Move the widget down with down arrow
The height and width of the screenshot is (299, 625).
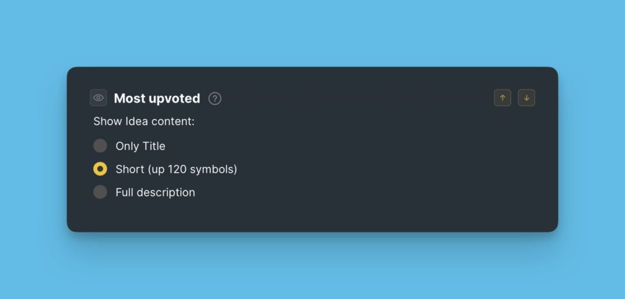point(526,98)
